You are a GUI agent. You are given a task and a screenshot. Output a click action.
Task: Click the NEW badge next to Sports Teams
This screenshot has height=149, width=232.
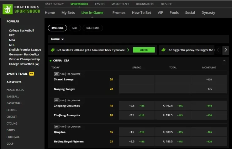click(32, 74)
